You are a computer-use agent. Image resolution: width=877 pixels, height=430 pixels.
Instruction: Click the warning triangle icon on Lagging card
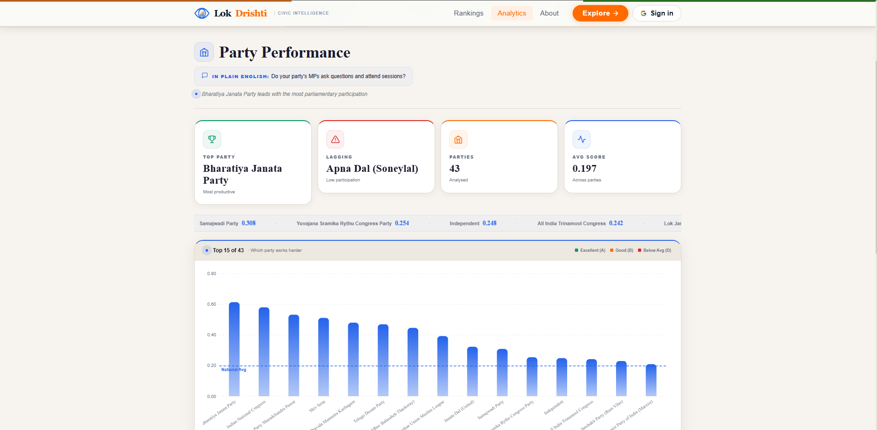pos(335,139)
